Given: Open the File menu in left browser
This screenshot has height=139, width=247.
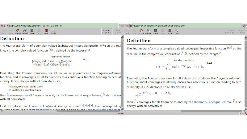Looking at the screenshot, I should click(3, 26).
